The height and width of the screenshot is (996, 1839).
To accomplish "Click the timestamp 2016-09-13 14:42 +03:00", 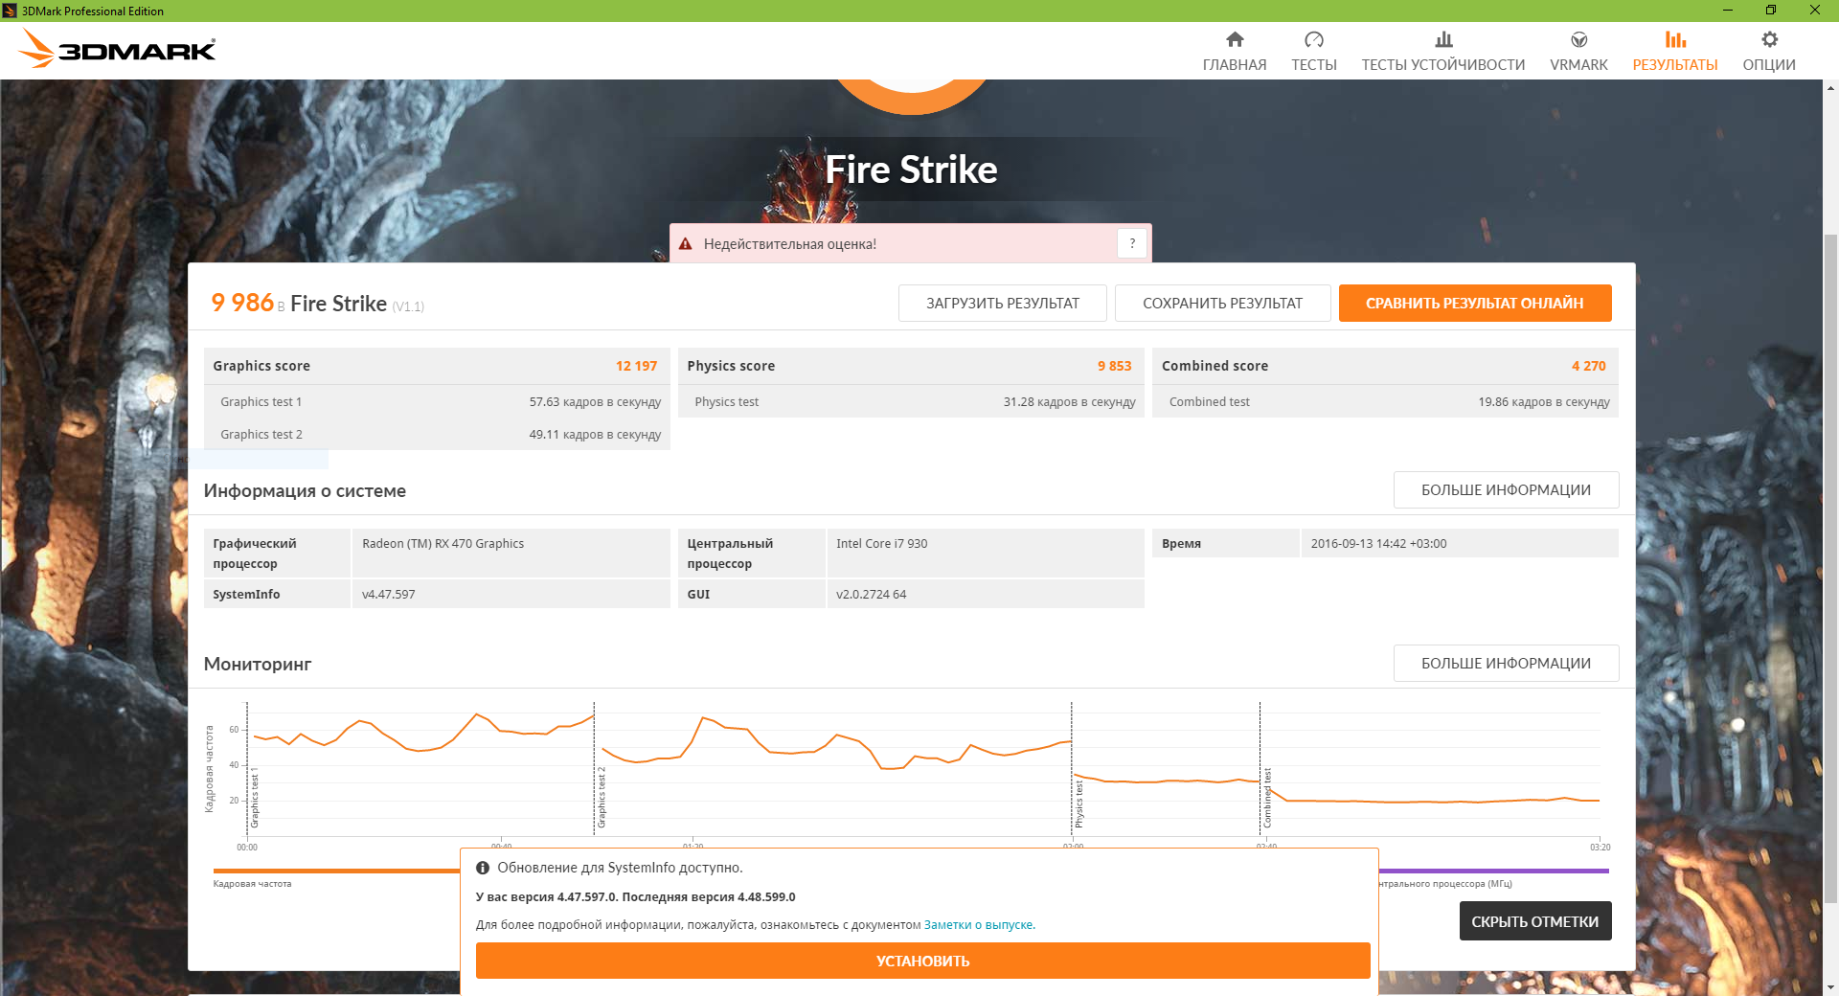I will (x=1379, y=544).
